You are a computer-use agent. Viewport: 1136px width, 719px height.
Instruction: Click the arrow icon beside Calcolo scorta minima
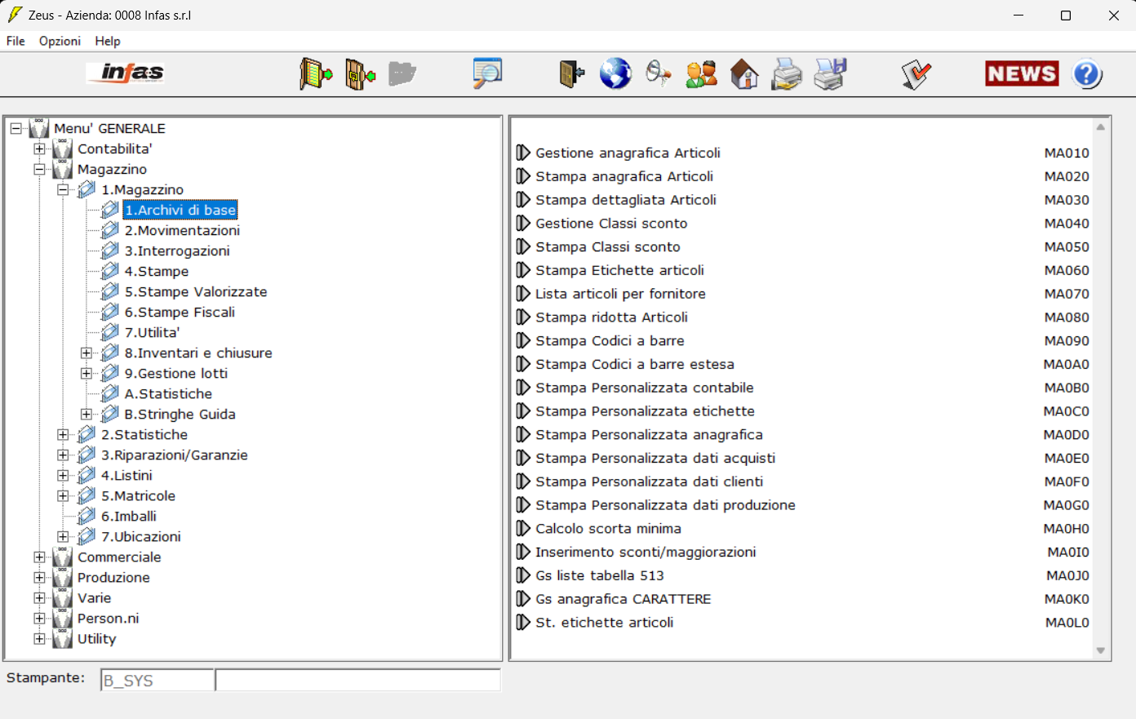[523, 529]
